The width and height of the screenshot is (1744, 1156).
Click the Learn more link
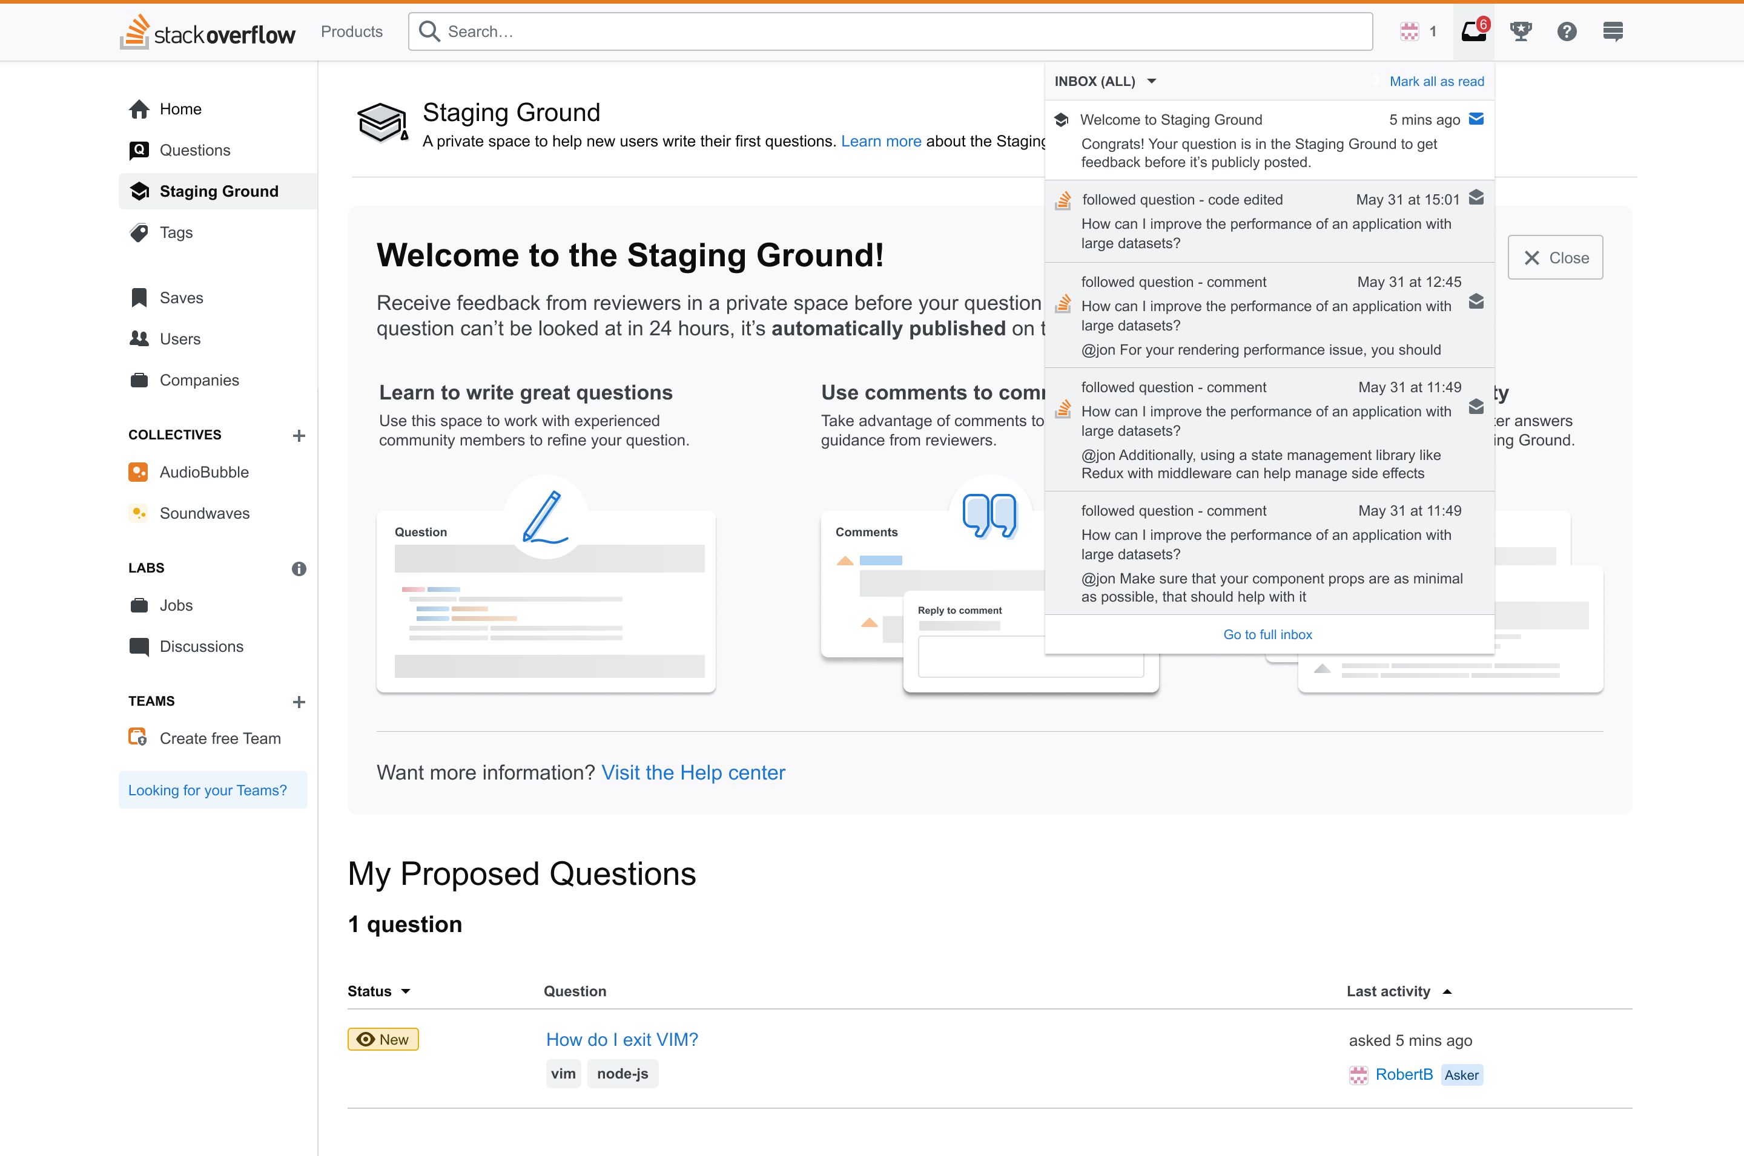pos(881,141)
